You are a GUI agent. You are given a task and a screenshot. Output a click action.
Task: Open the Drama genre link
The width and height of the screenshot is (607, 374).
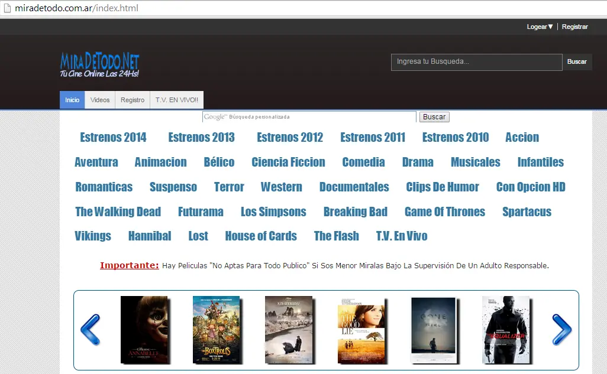[x=418, y=162]
